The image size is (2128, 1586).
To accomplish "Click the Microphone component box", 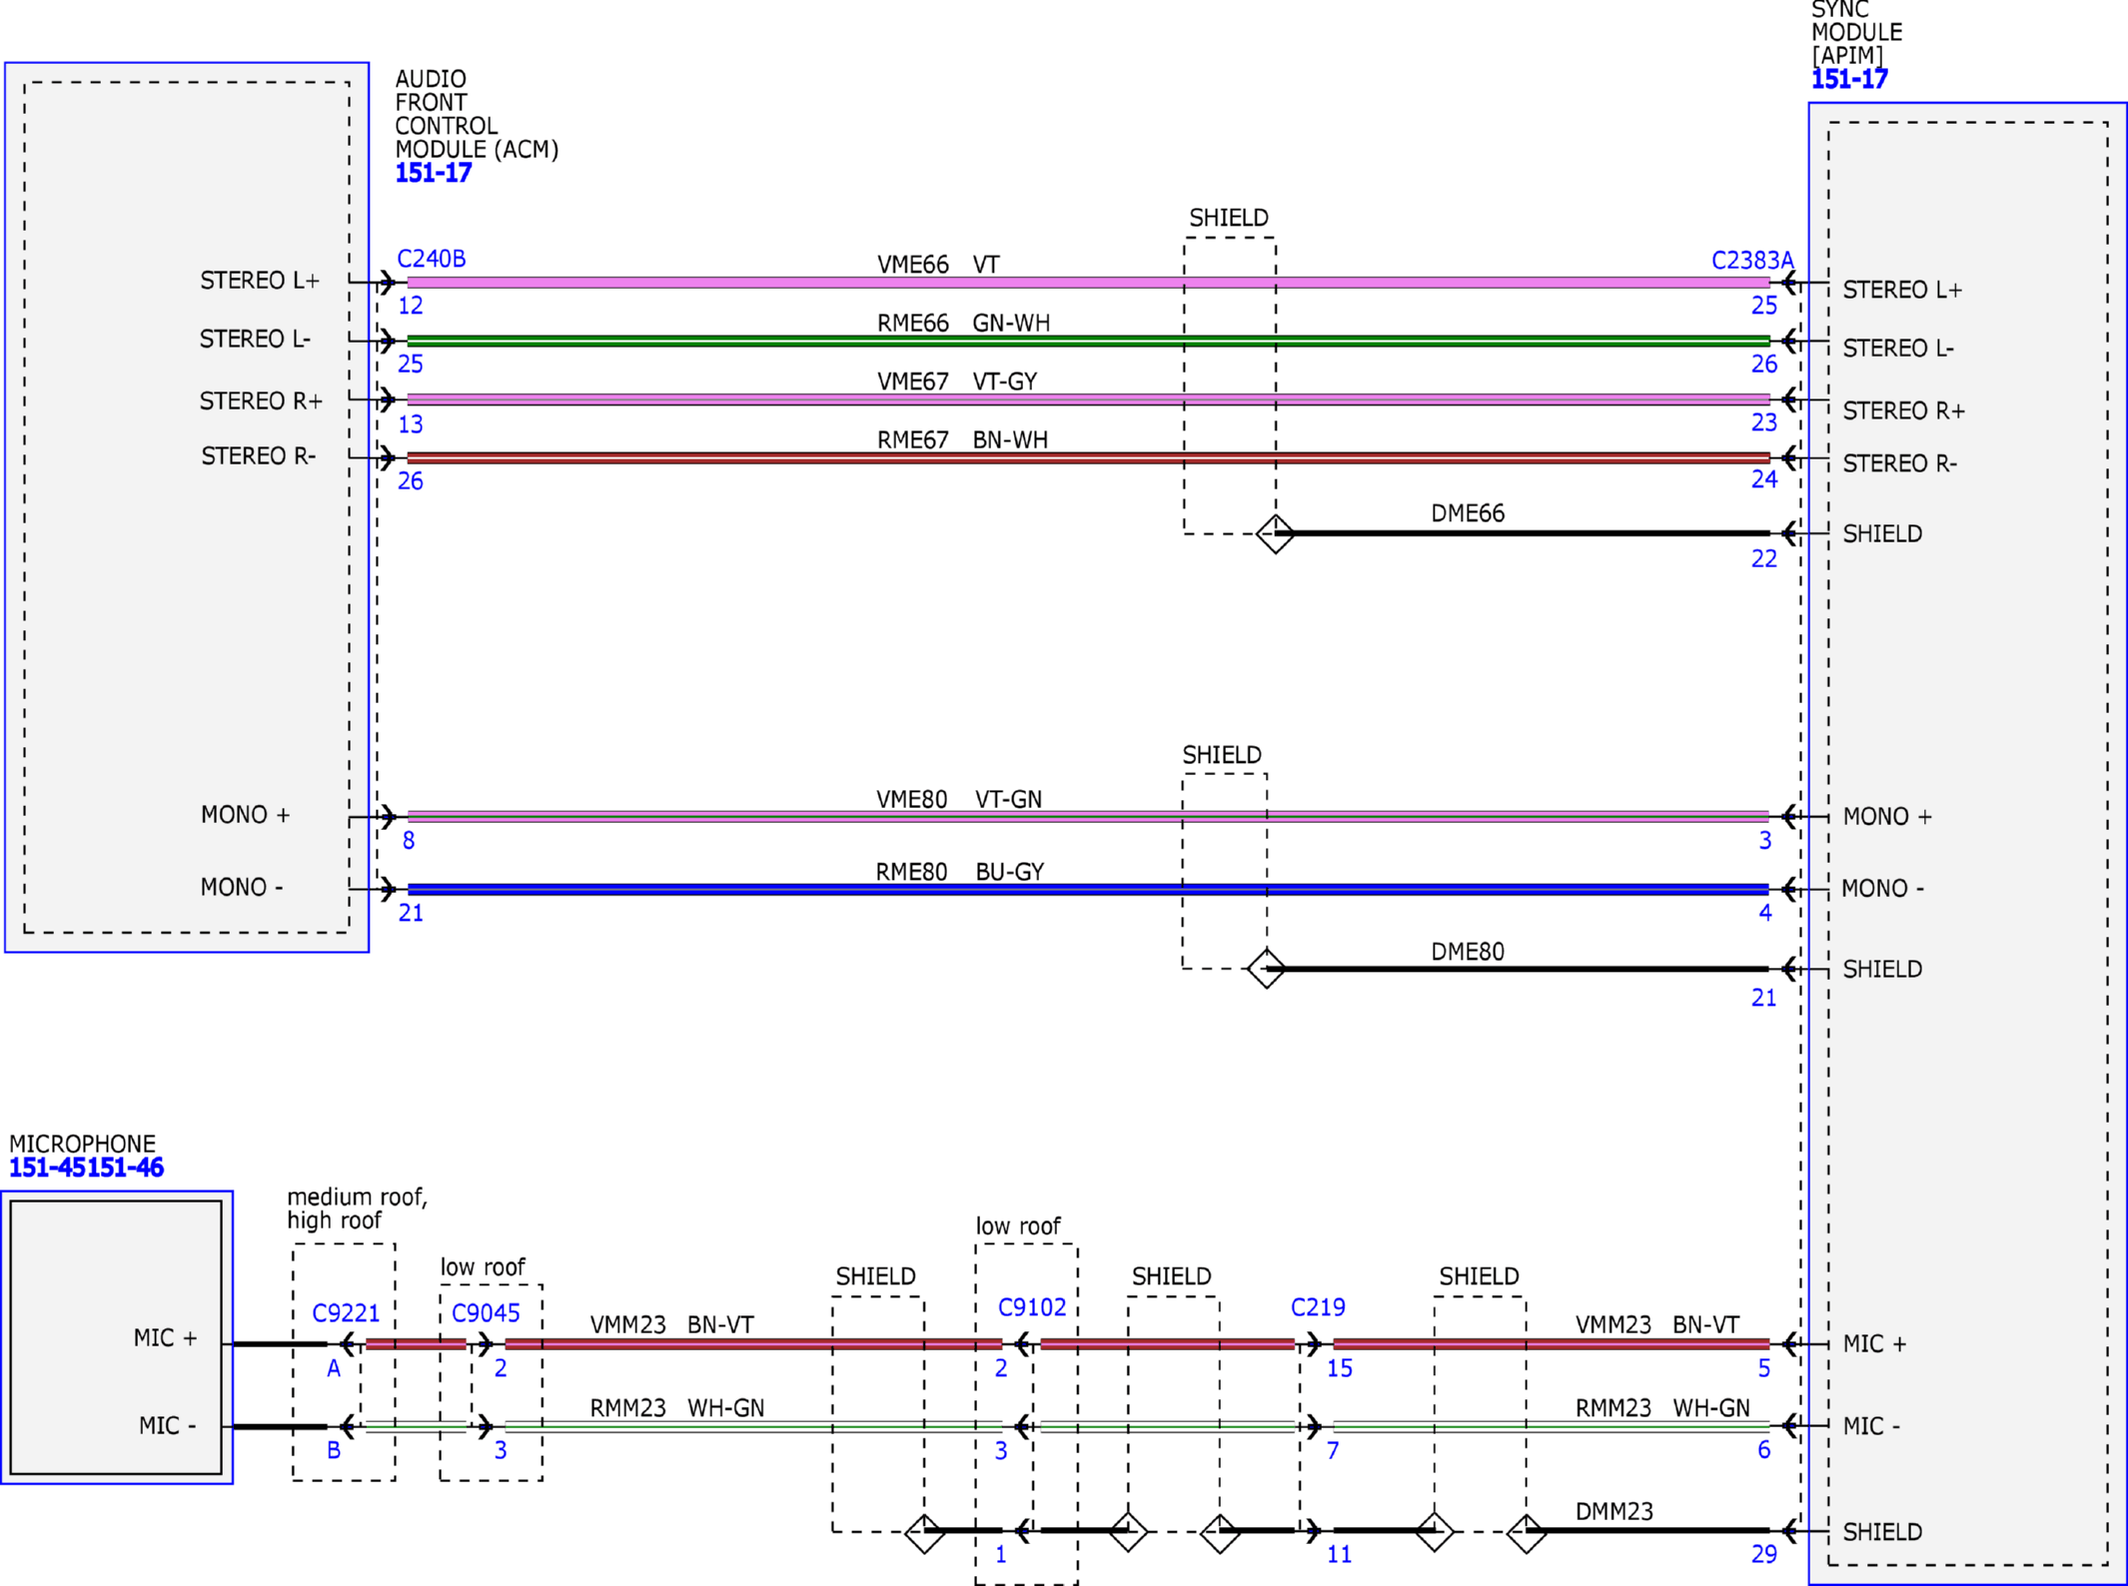I will 117,1336.
